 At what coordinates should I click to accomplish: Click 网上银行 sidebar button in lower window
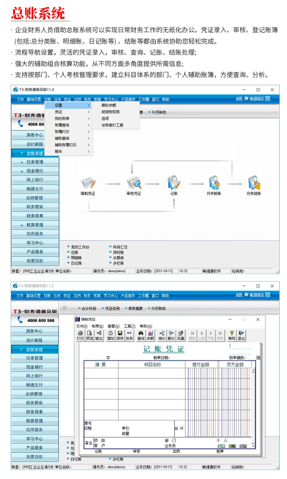pos(35,376)
